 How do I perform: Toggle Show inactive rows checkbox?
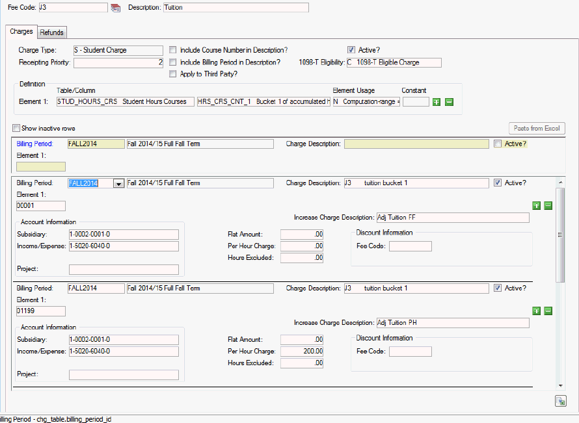point(16,129)
